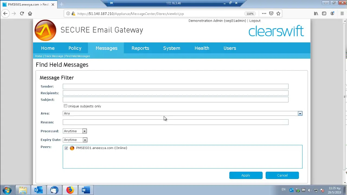
Task: Click into the Subject field
Action: [x=175, y=100]
